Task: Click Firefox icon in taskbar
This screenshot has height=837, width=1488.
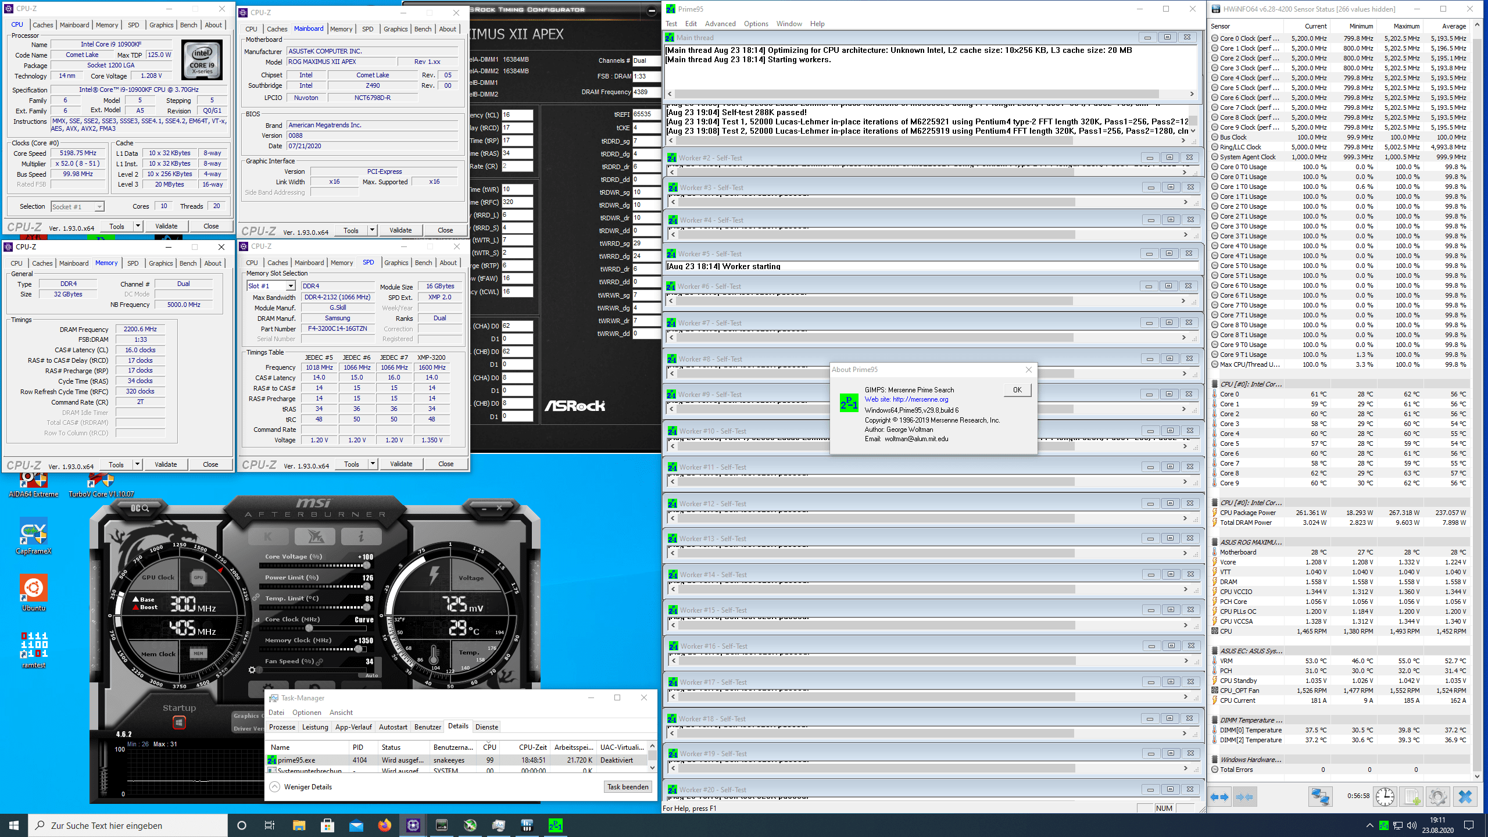Action: [384, 825]
